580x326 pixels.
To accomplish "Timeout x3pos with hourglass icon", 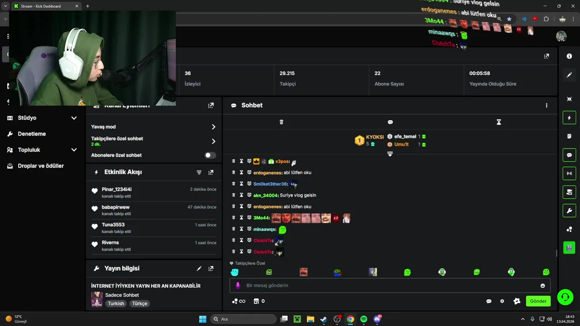I will coord(242,161).
